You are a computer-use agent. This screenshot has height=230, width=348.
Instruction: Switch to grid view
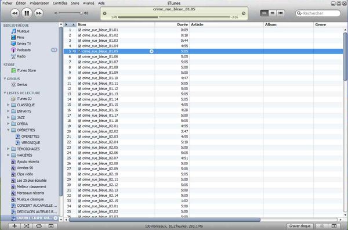coord(273,13)
